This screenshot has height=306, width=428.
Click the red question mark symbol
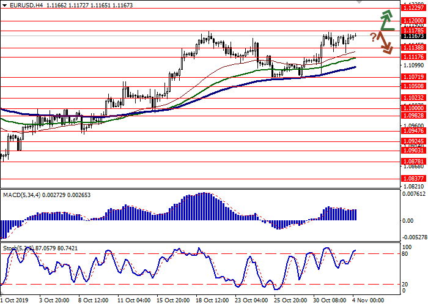point(372,37)
